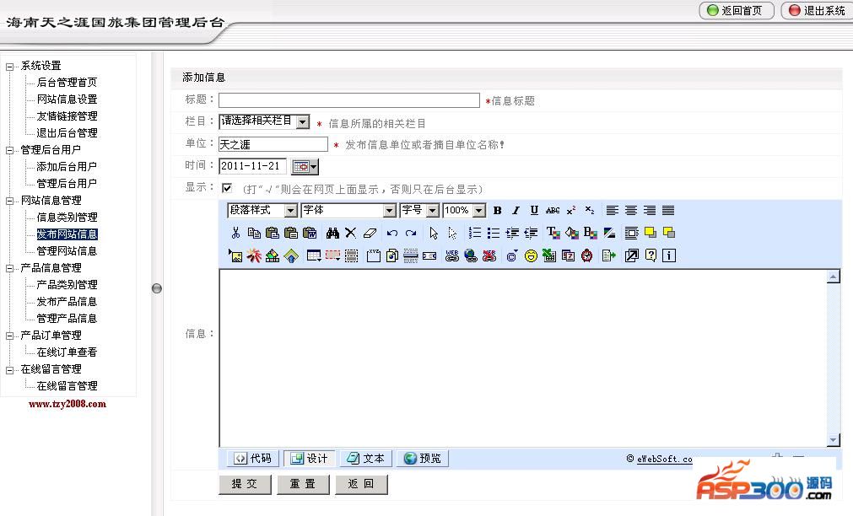The width and height of the screenshot is (853, 516).
Task: Collapse the 系统设置 tree node
Action: click(x=9, y=67)
